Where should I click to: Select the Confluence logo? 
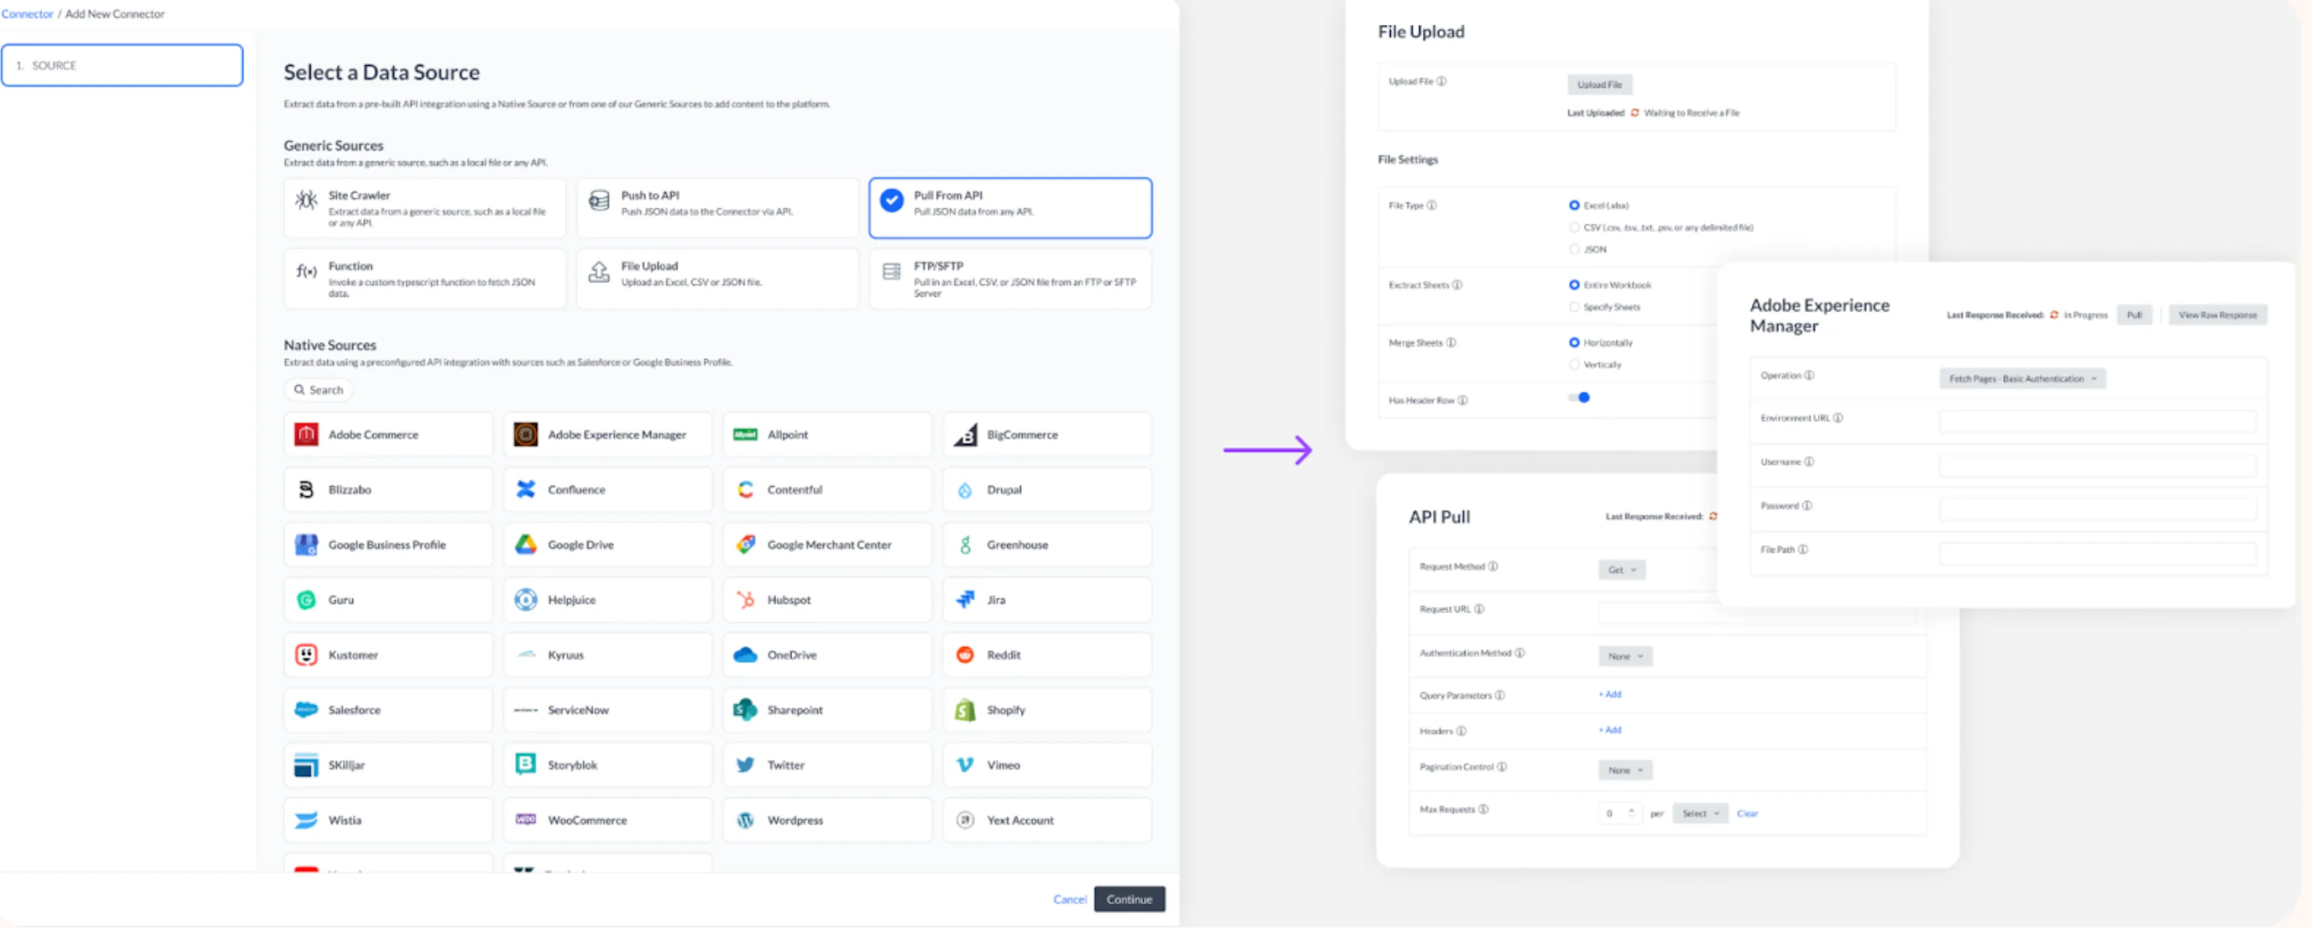[x=526, y=489]
